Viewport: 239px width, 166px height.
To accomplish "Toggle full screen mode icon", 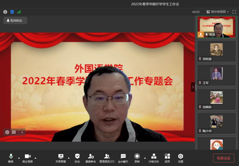I will pyautogui.click(x=234, y=12).
